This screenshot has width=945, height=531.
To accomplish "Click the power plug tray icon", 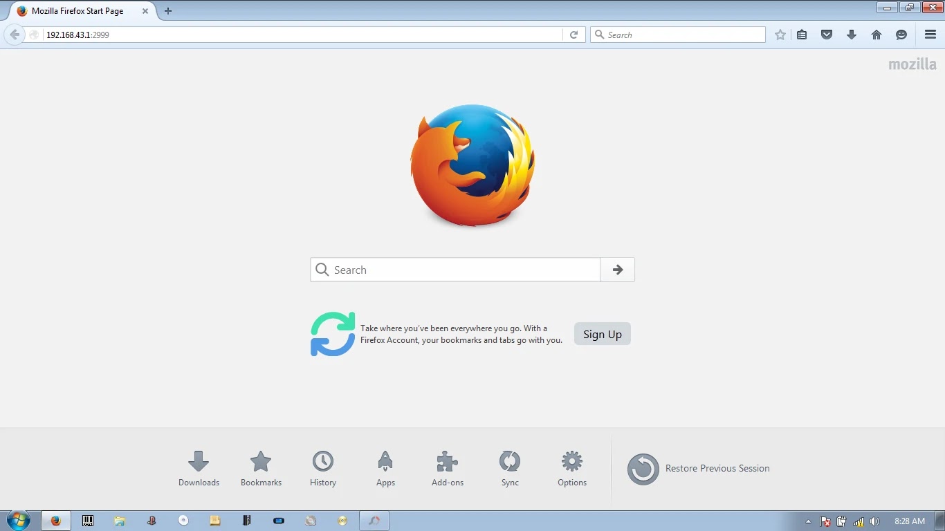I will click(842, 521).
